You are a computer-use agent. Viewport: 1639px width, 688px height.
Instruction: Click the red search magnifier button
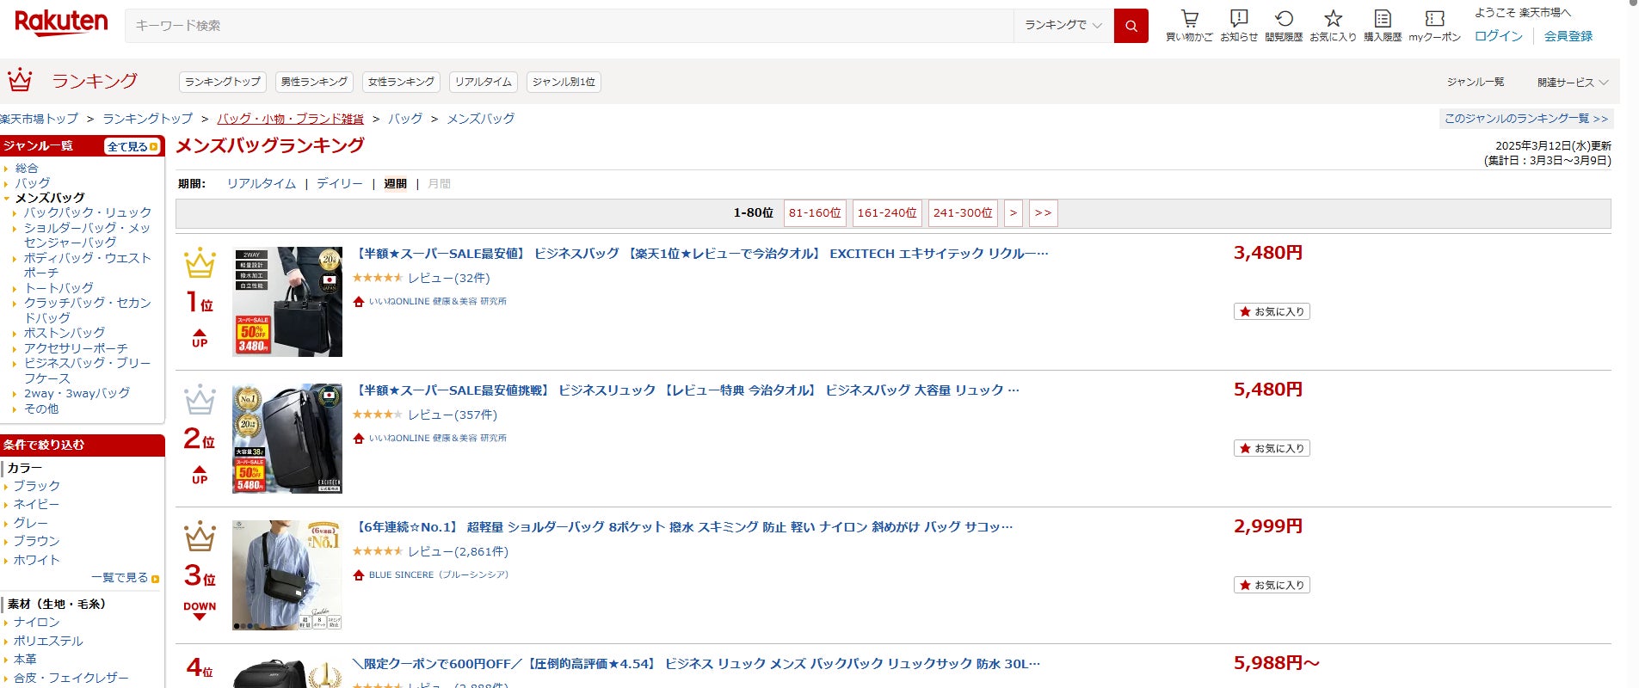[1131, 26]
